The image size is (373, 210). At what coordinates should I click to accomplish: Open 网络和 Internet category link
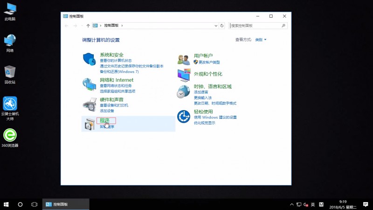pyautogui.click(x=117, y=80)
